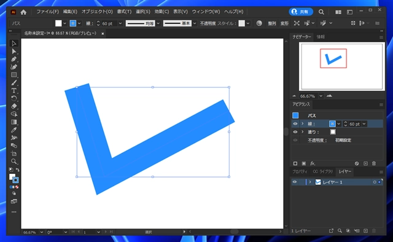Toggle screen mode icon in toolbar

pos(14,201)
